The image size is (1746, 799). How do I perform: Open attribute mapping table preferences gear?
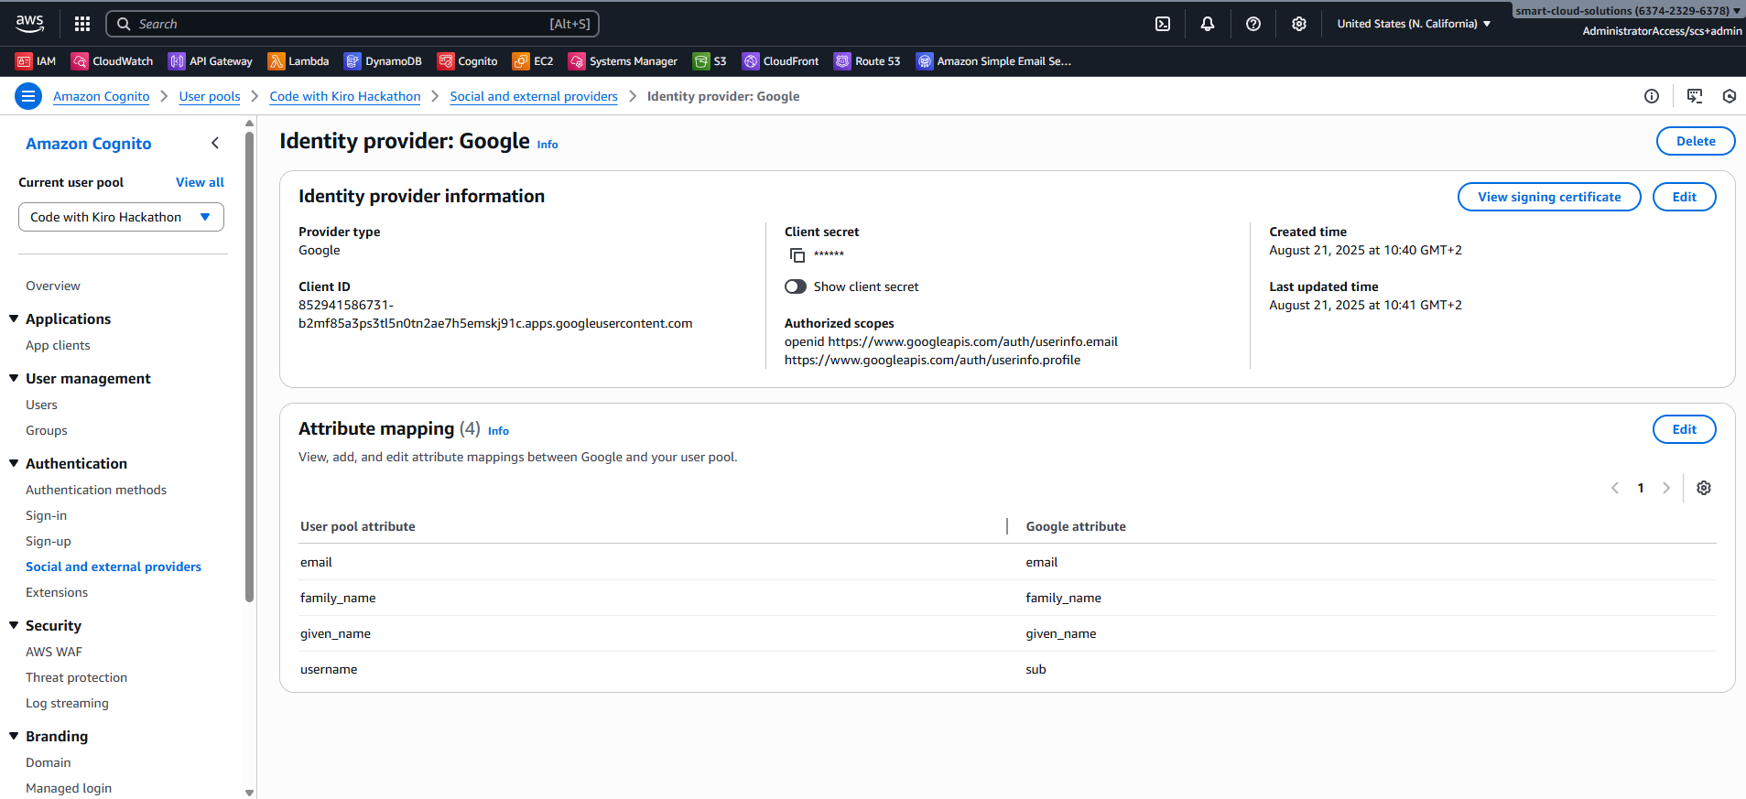[1704, 488]
